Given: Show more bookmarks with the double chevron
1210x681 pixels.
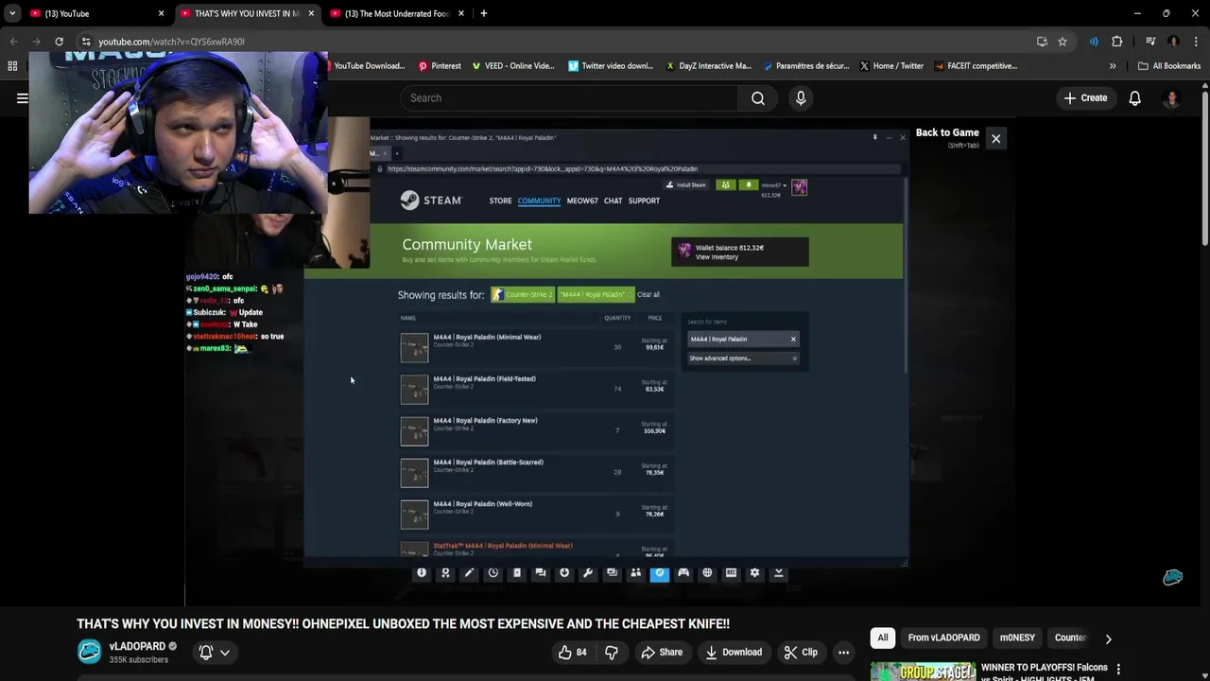Looking at the screenshot, I should pyautogui.click(x=1113, y=66).
